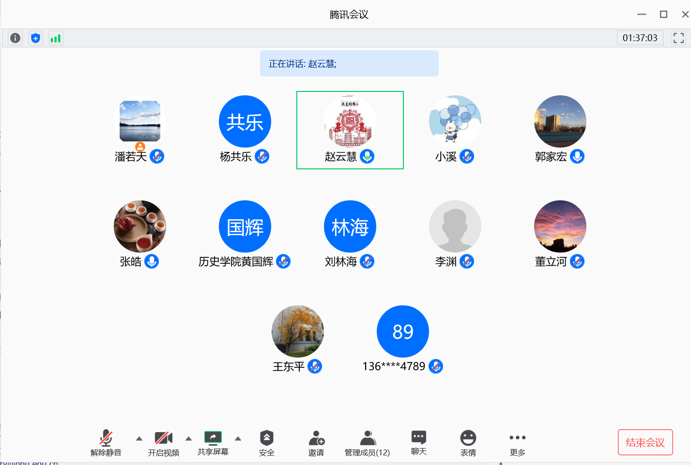The height and width of the screenshot is (465, 691).
Task: Expand the share screen options arrow
Action: pyautogui.click(x=238, y=438)
